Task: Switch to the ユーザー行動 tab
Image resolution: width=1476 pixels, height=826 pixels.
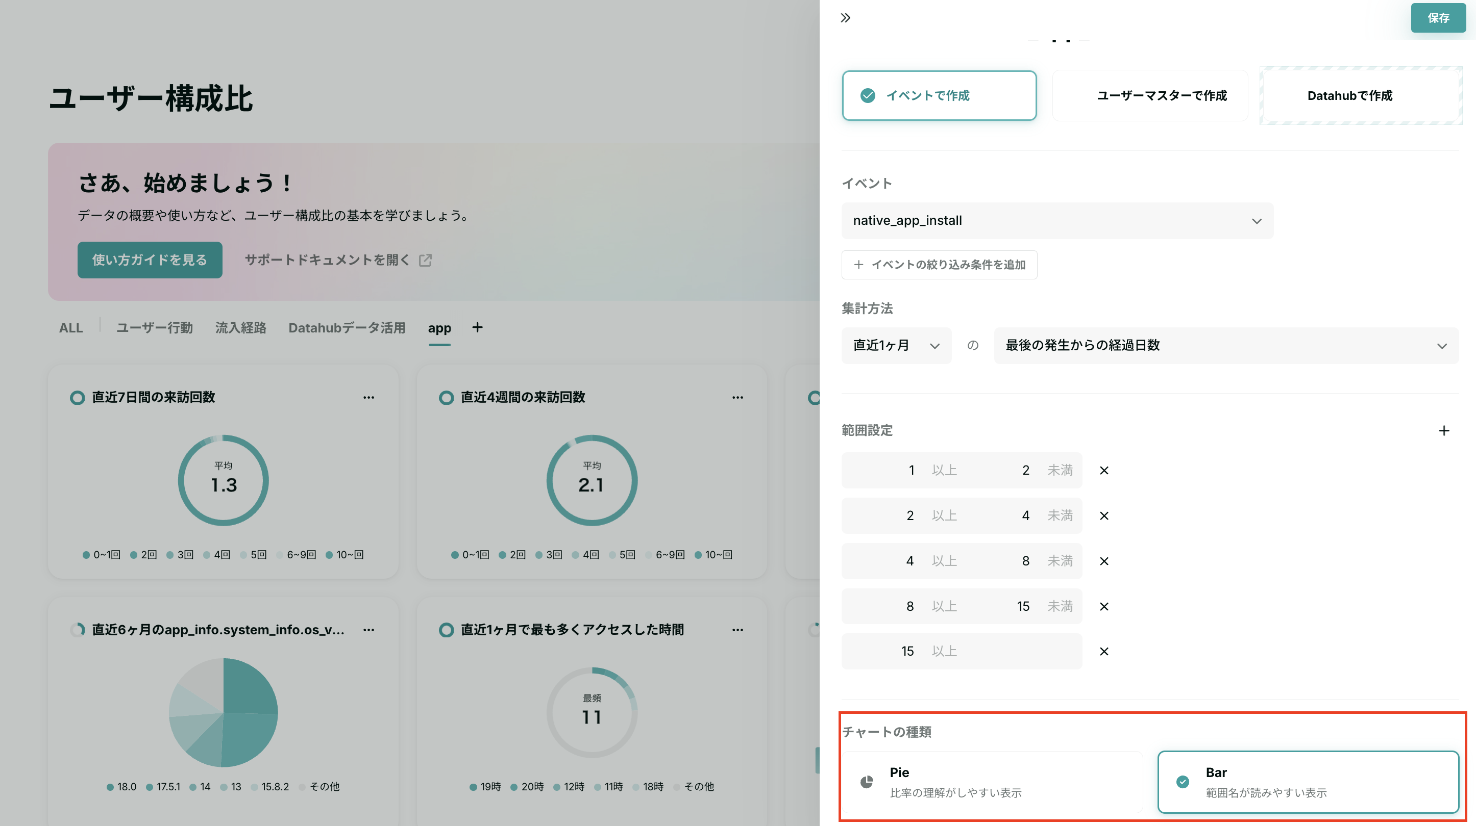Action: pos(154,328)
